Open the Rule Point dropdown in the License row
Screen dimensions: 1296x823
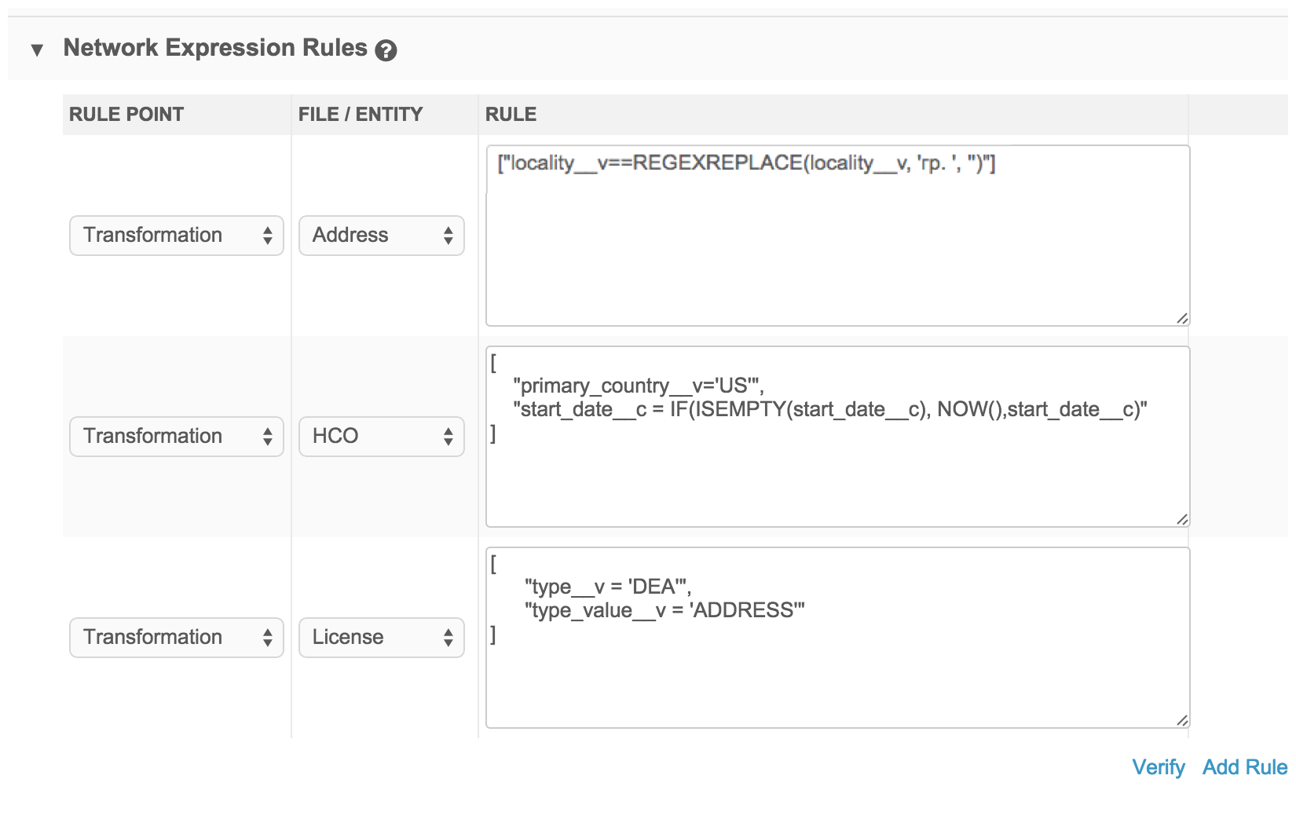point(176,638)
